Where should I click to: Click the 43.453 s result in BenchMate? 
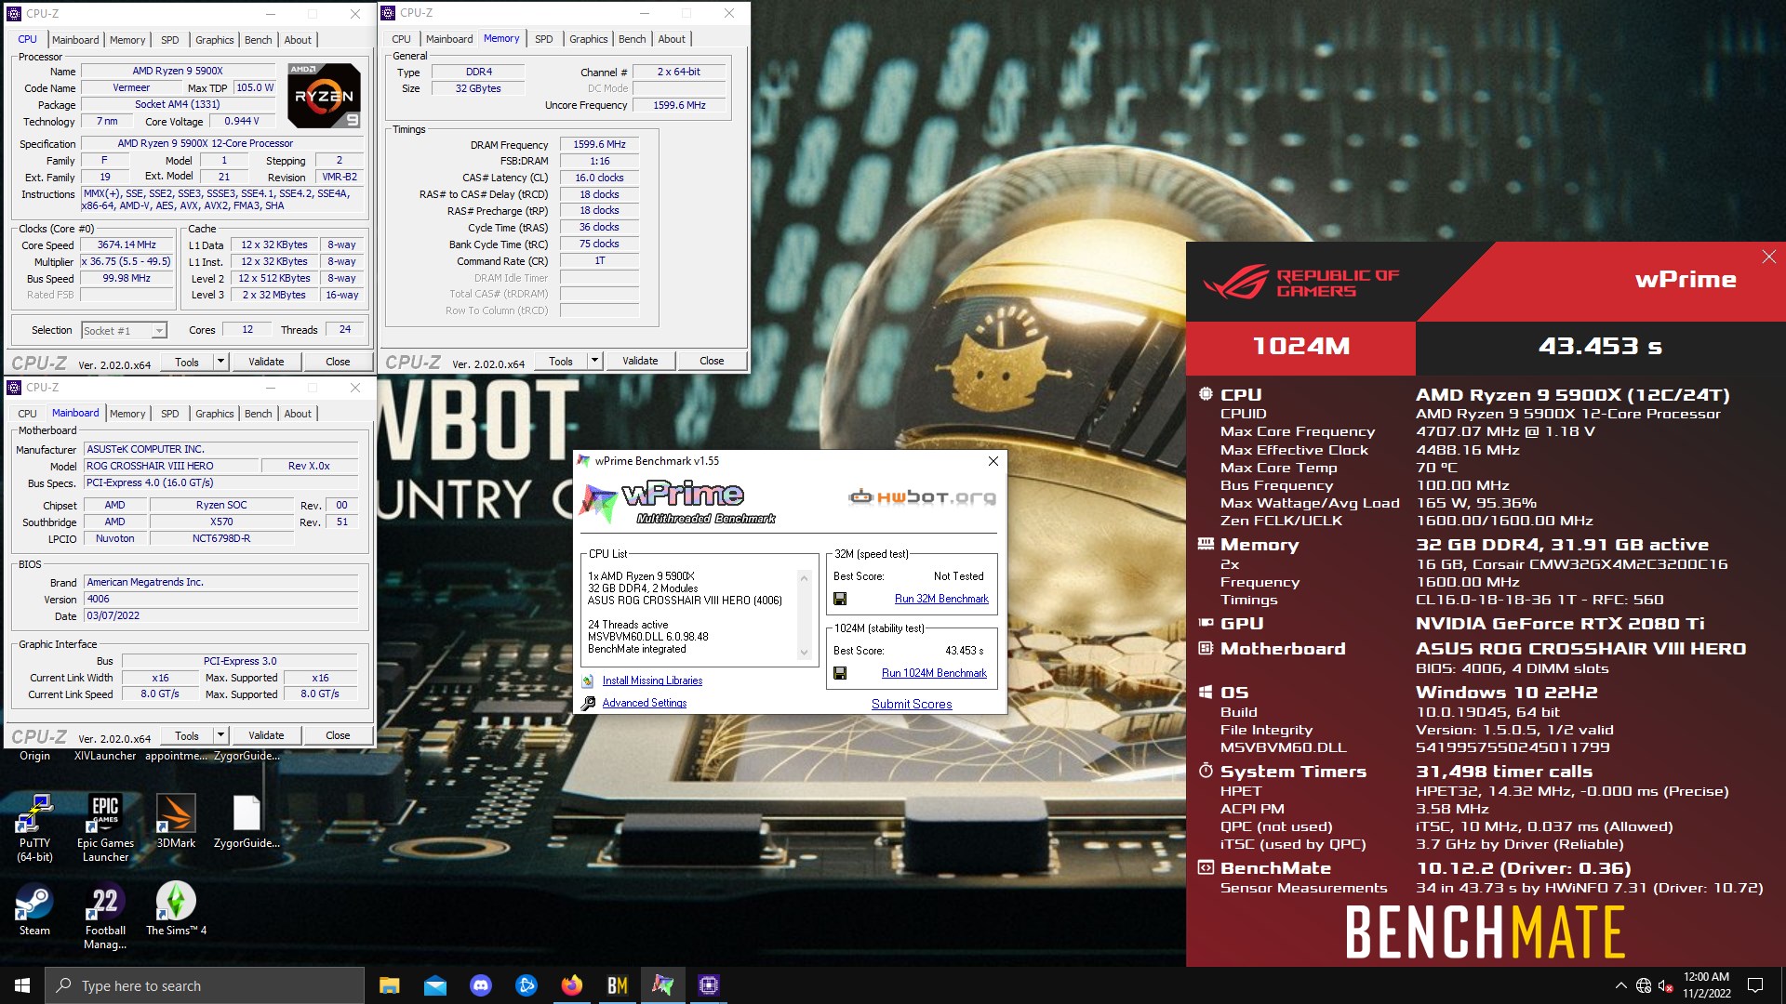pyautogui.click(x=1600, y=347)
